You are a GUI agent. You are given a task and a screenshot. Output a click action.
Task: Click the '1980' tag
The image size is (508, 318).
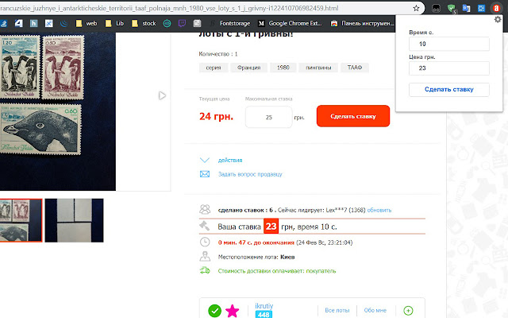tap(283, 68)
